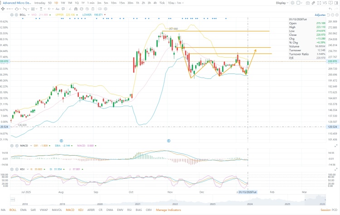
Task: Select the text annotation tool
Action: tap(58, 9)
